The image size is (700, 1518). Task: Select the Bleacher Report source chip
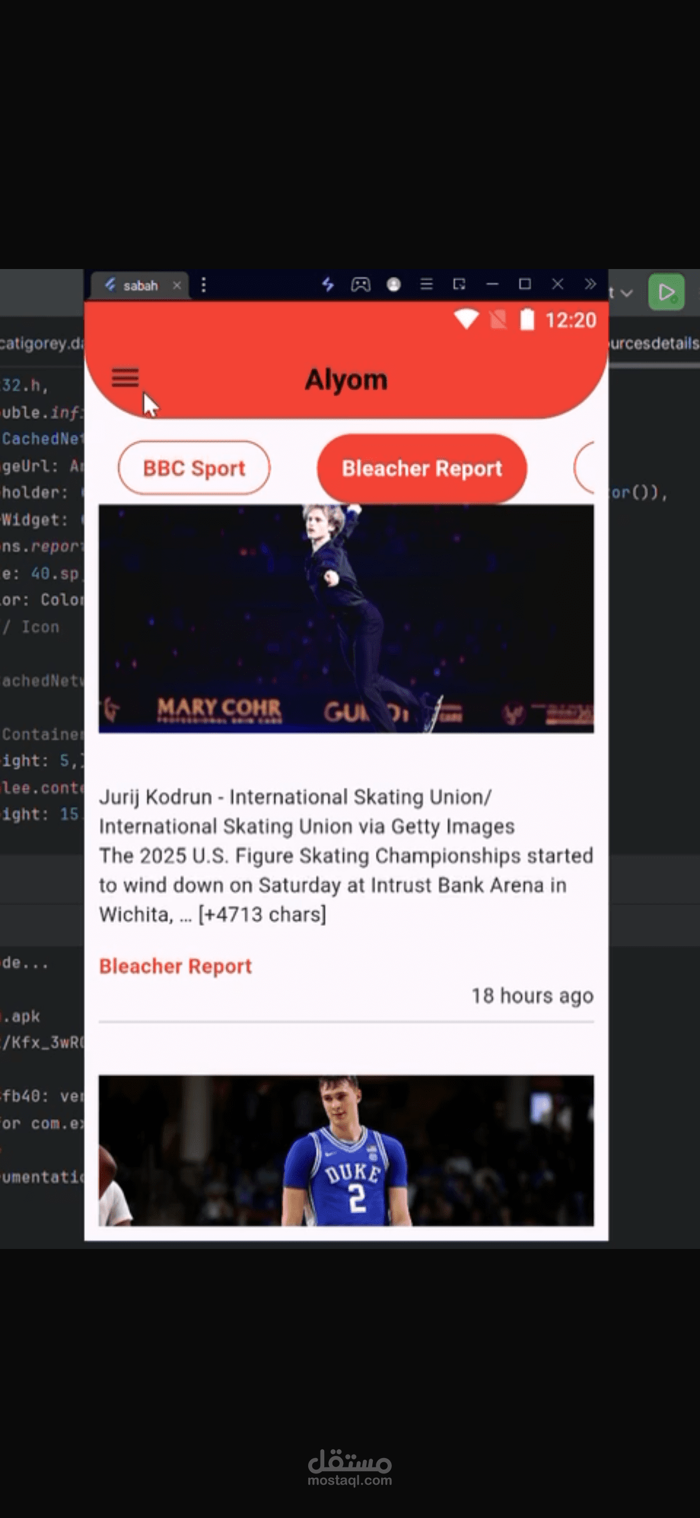[x=422, y=468]
